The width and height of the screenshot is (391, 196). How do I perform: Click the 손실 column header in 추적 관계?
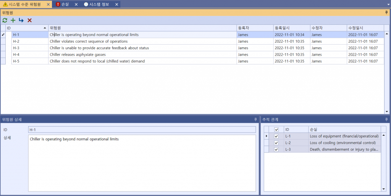point(345,130)
